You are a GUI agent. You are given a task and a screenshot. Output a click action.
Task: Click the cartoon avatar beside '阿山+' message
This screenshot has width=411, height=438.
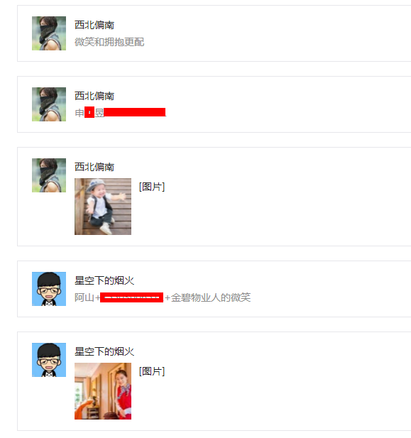pos(49,289)
